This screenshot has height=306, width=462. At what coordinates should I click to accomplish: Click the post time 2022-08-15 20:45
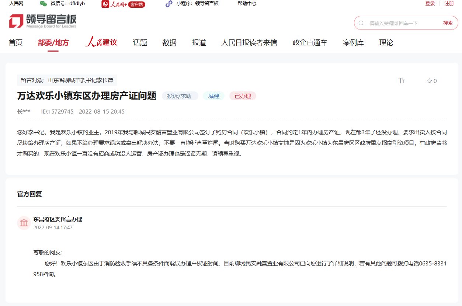click(x=102, y=111)
